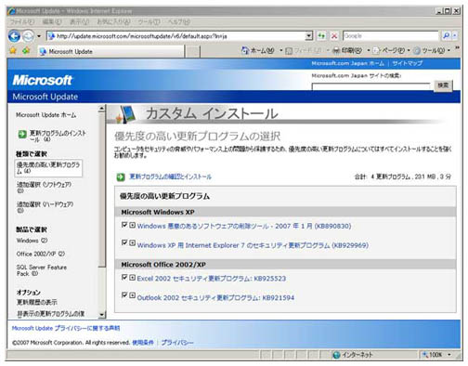468x366 pixels.
Task: Open the Home button dropdown arrow
Action: [281, 50]
